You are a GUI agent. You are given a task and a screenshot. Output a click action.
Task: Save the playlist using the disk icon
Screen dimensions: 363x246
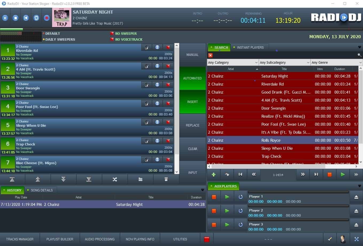click(166, 179)
